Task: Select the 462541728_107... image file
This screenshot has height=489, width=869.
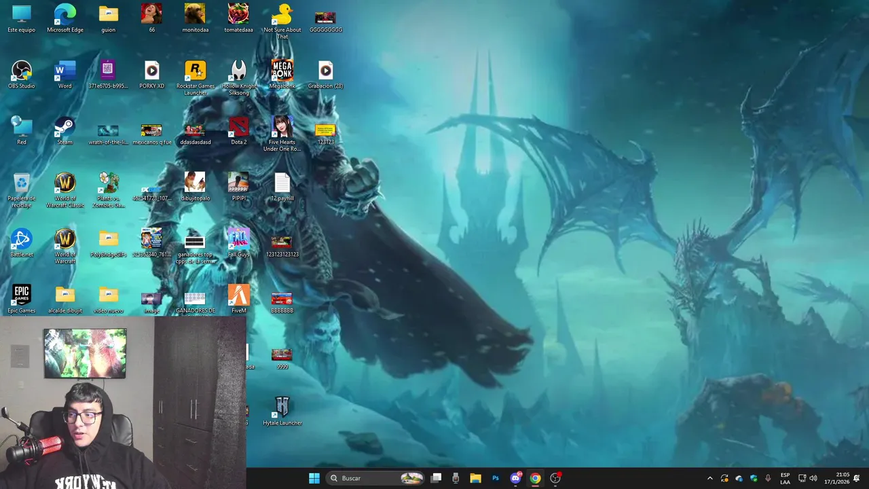Action: click(x=151, y=193)
